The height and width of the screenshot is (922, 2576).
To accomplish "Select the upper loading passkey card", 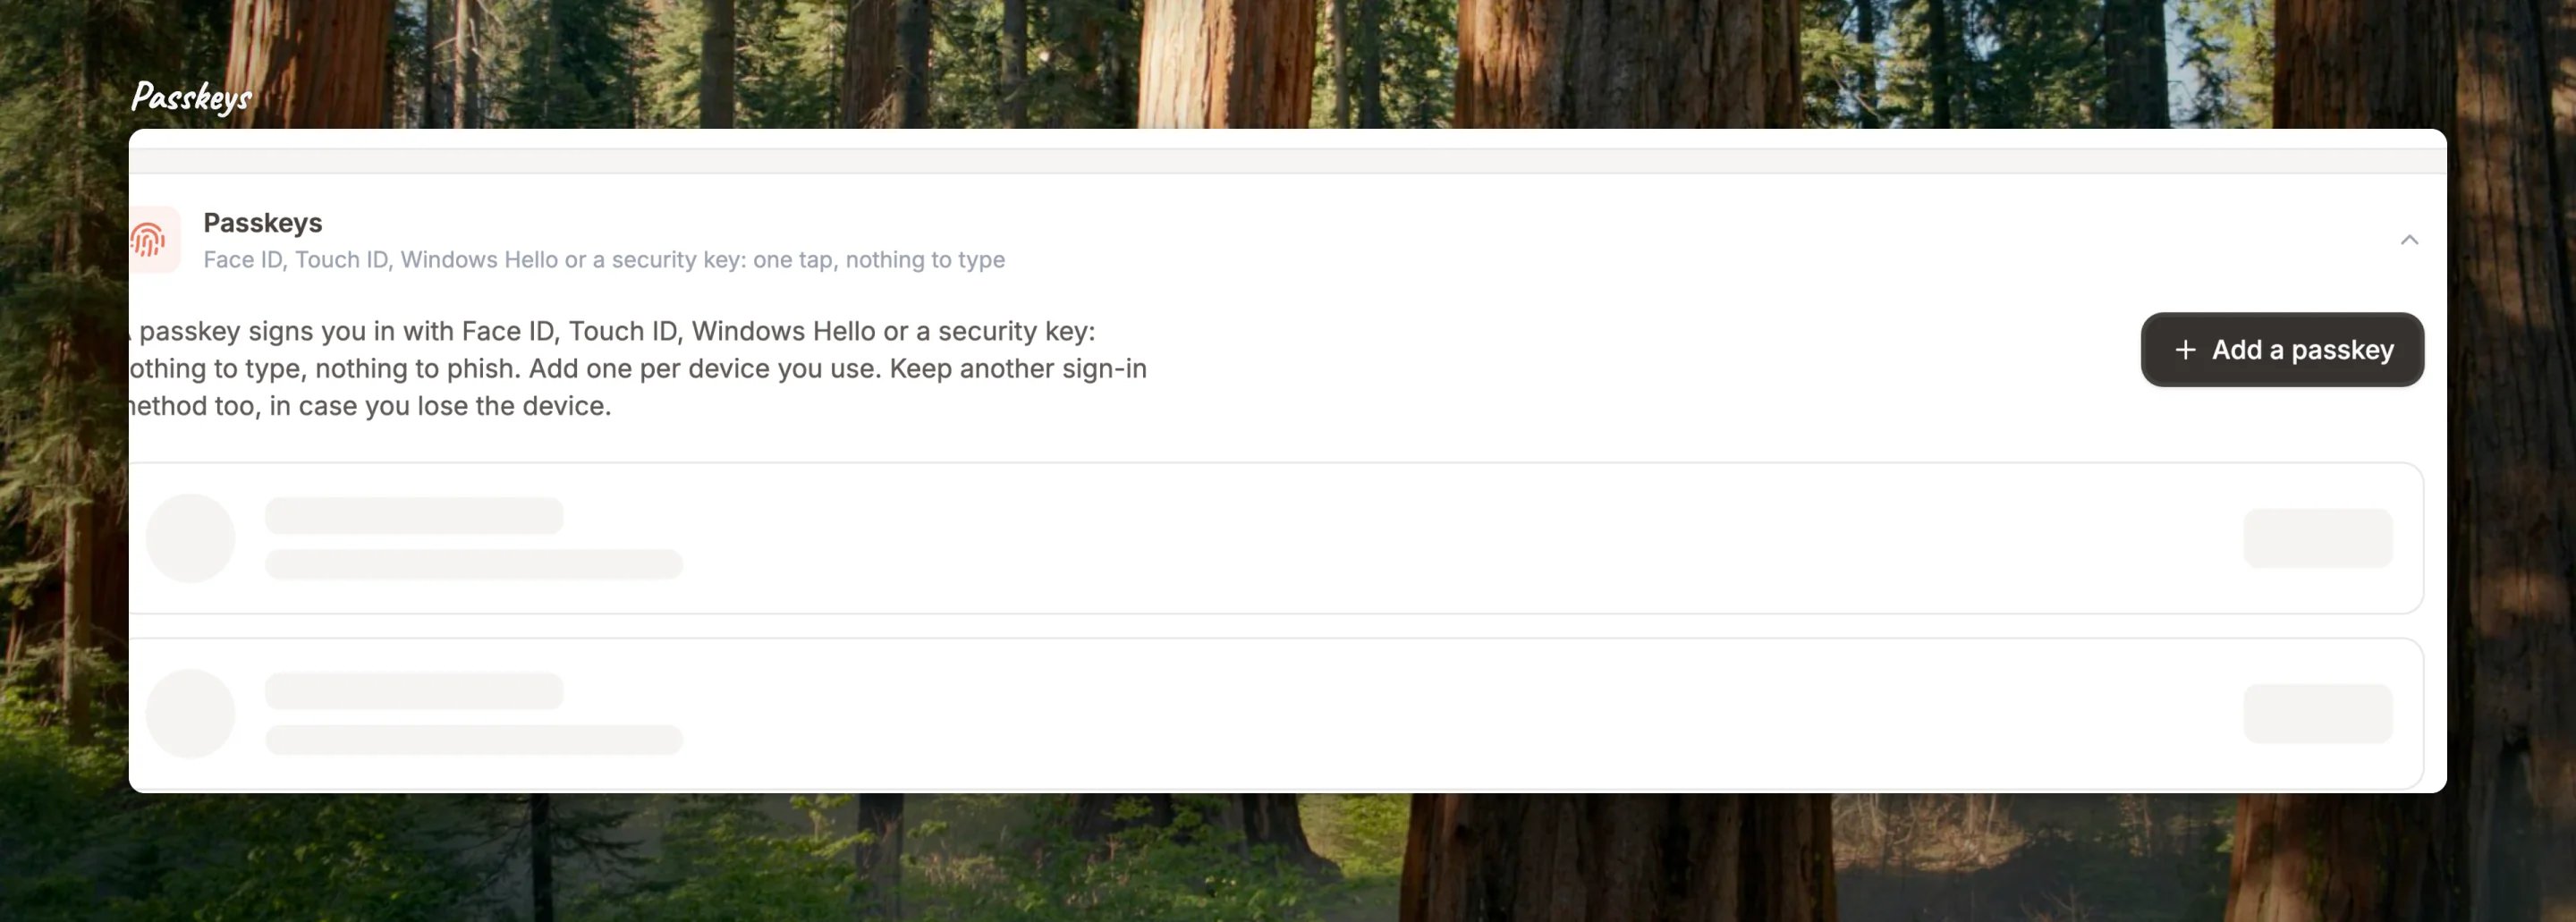I will pos(1276,538).
